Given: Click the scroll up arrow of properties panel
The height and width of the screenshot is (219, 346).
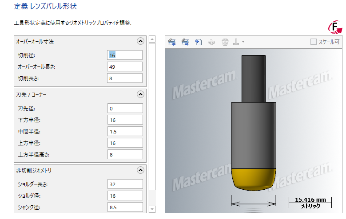Looking at the screenshot, I should click(152, 39).
